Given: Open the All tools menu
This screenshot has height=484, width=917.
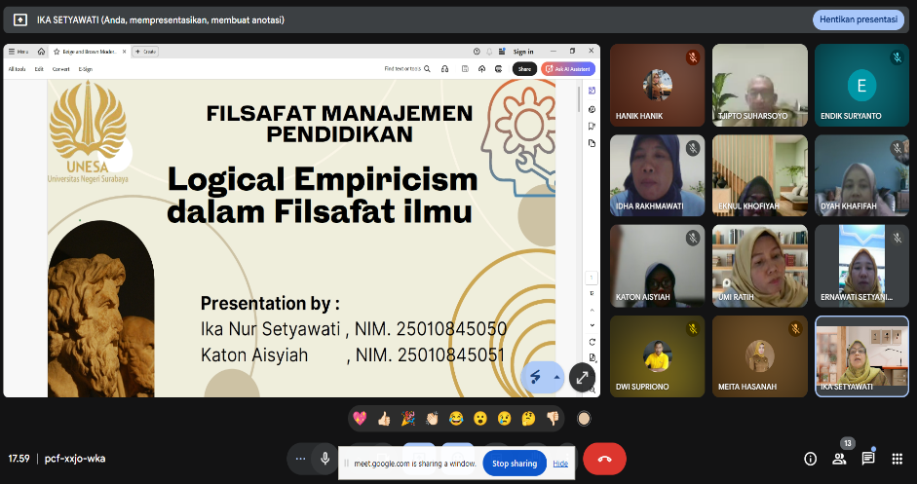Looking at the screenshot, I should (18, 69).
